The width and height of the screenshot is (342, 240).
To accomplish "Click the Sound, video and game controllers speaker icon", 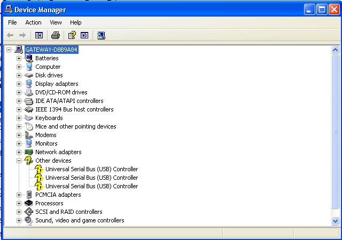I will point(29,220).
